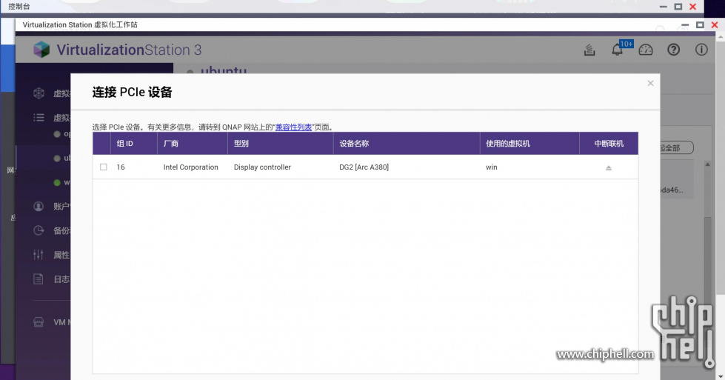The image size is (725, 380).
Task: Minimize the 控制台 window
Action: (663, 7)
